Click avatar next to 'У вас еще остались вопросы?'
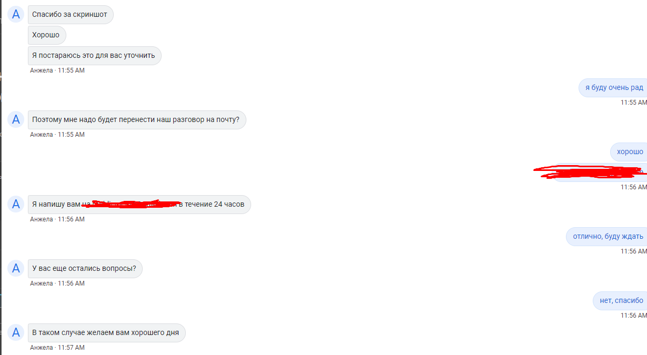Image resolution: width=647 pixels, height=355 pixels. pyautogui.click(x=16, y=268)
